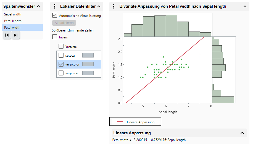Image resolution: width=253 pixels, height=144 pixels.
Task: Advance to next column in Spaltenwechsler
Action: coord(16,35)
